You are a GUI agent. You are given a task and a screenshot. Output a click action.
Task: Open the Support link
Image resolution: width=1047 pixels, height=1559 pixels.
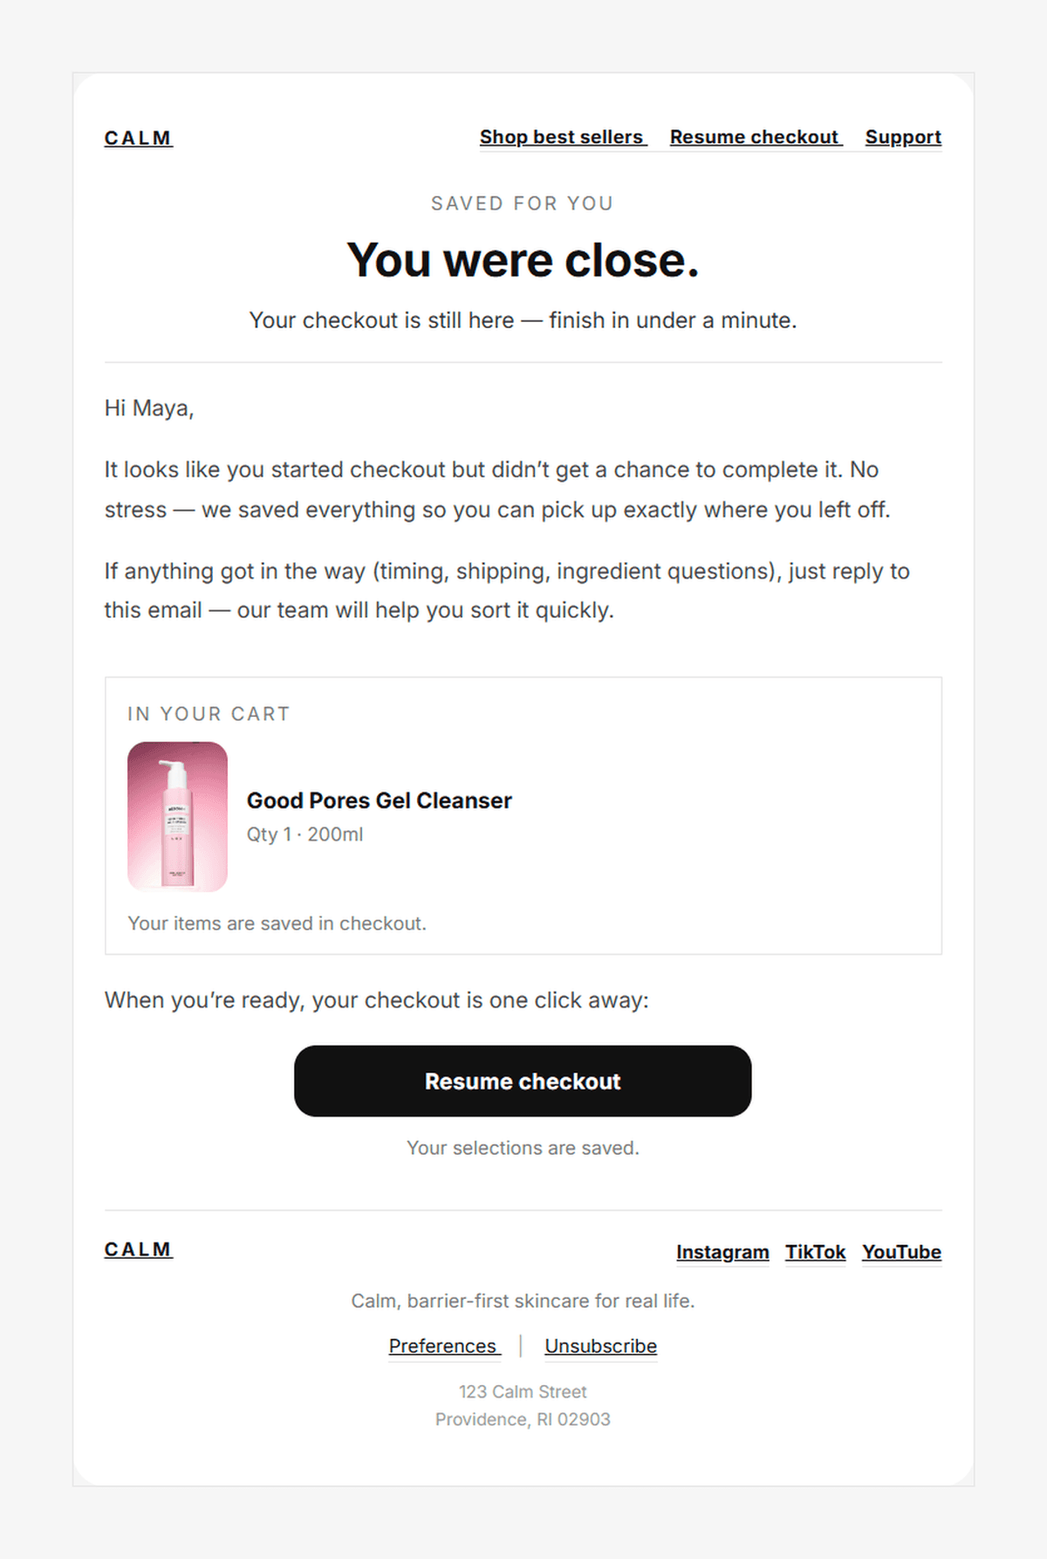click(x=903, y=137)
